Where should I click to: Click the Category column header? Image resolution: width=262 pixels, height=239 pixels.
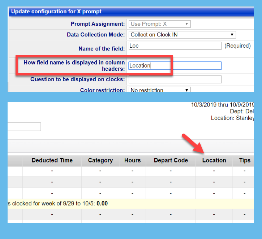(100, 160)
